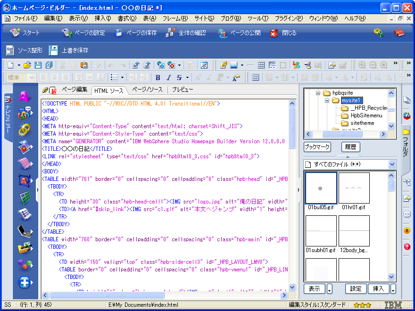
Task: Open the ツール(T) menu
Action: (x=258, y=18)
